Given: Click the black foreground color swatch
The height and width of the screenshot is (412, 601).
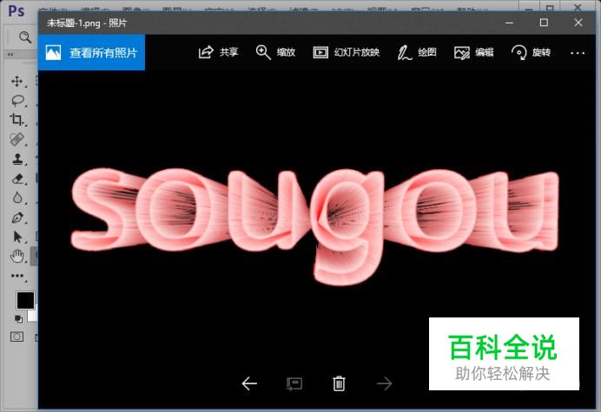Looking at the screenshot, I should [x=25, y=300].
